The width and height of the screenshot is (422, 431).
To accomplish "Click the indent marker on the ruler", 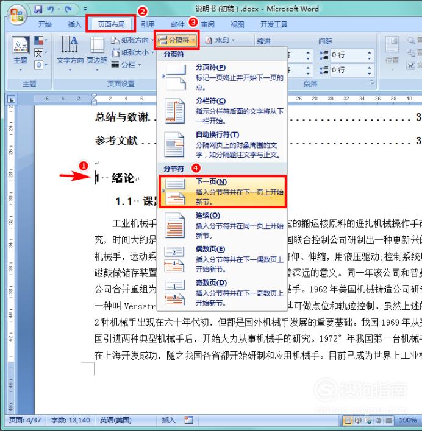I will 94,99.
